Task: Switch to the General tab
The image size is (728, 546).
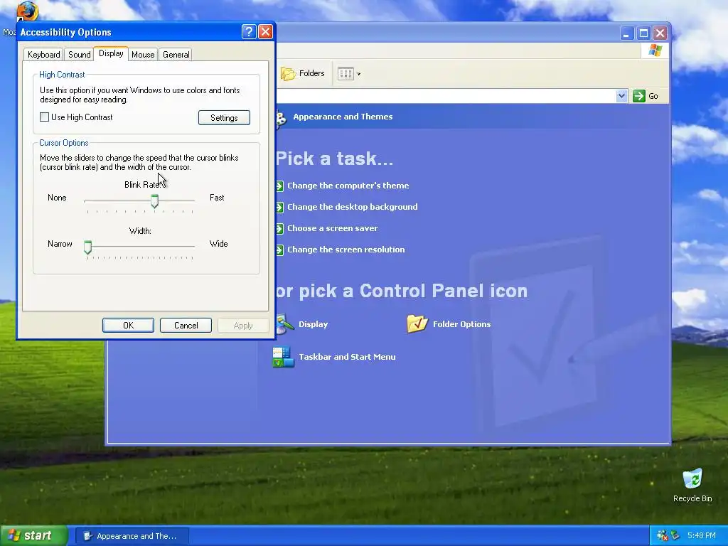Action: pyautogui.click(x=176, y=54)
